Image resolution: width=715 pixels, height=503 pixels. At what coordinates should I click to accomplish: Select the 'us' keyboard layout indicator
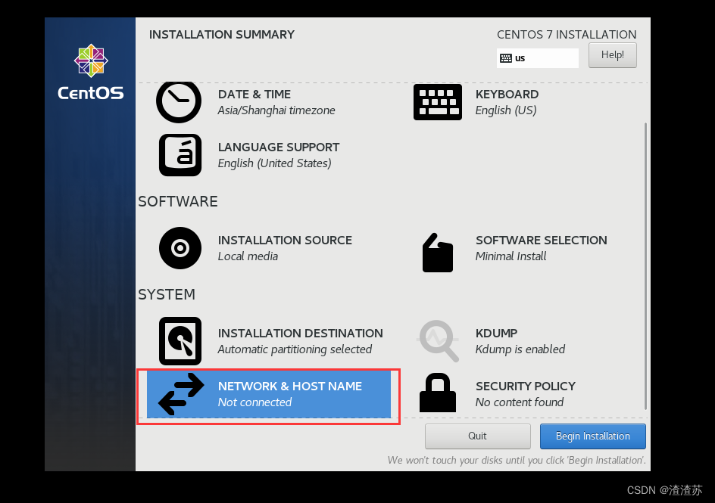538,58
